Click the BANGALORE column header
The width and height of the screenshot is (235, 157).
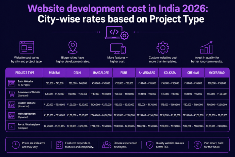[101, 73]
